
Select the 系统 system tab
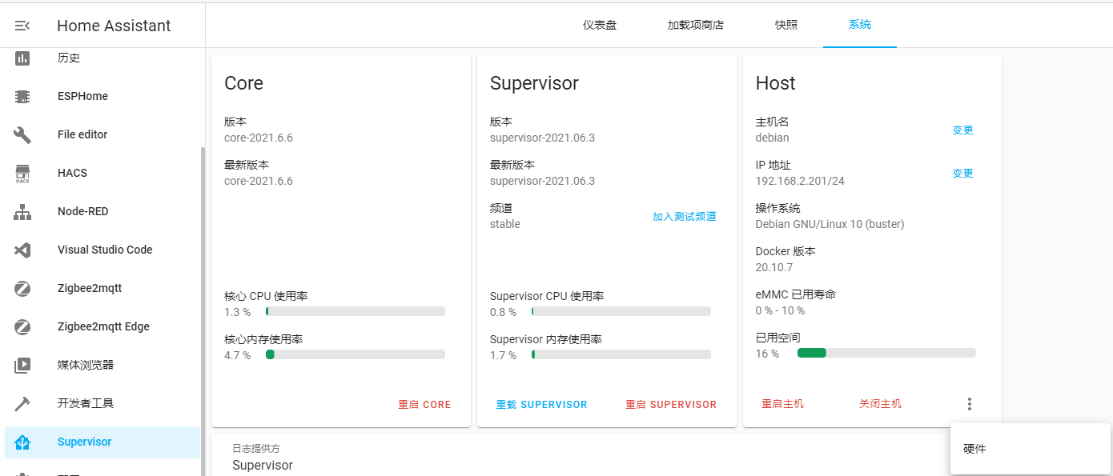coord(860,25)
